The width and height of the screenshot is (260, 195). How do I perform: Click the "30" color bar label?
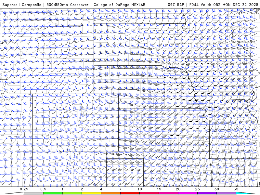[217, 189]
